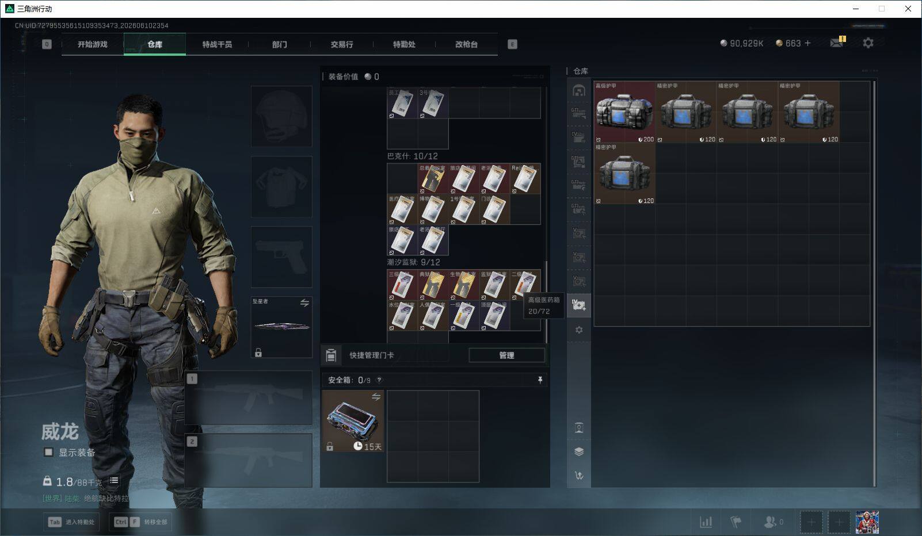Click the 坠星者 melee weapon slot
Viewport: 922px width, 536px height.
(x=281, y=327)
